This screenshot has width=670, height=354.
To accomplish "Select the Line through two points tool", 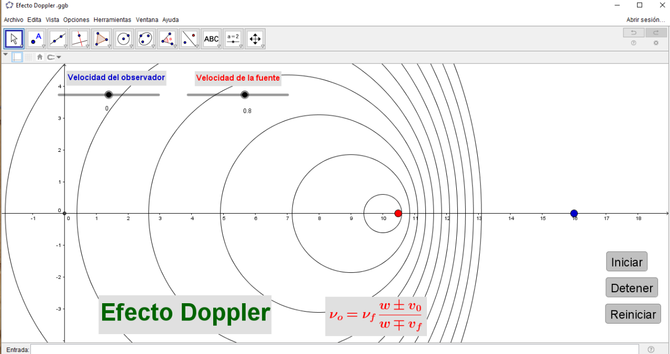I will click(58, 39).
